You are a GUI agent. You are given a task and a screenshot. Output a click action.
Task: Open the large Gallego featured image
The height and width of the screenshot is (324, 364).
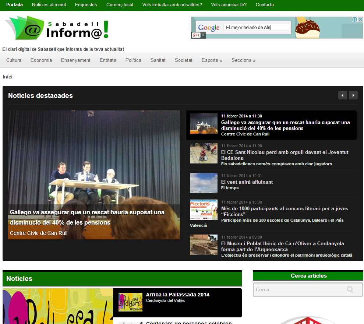click(94, 175)
